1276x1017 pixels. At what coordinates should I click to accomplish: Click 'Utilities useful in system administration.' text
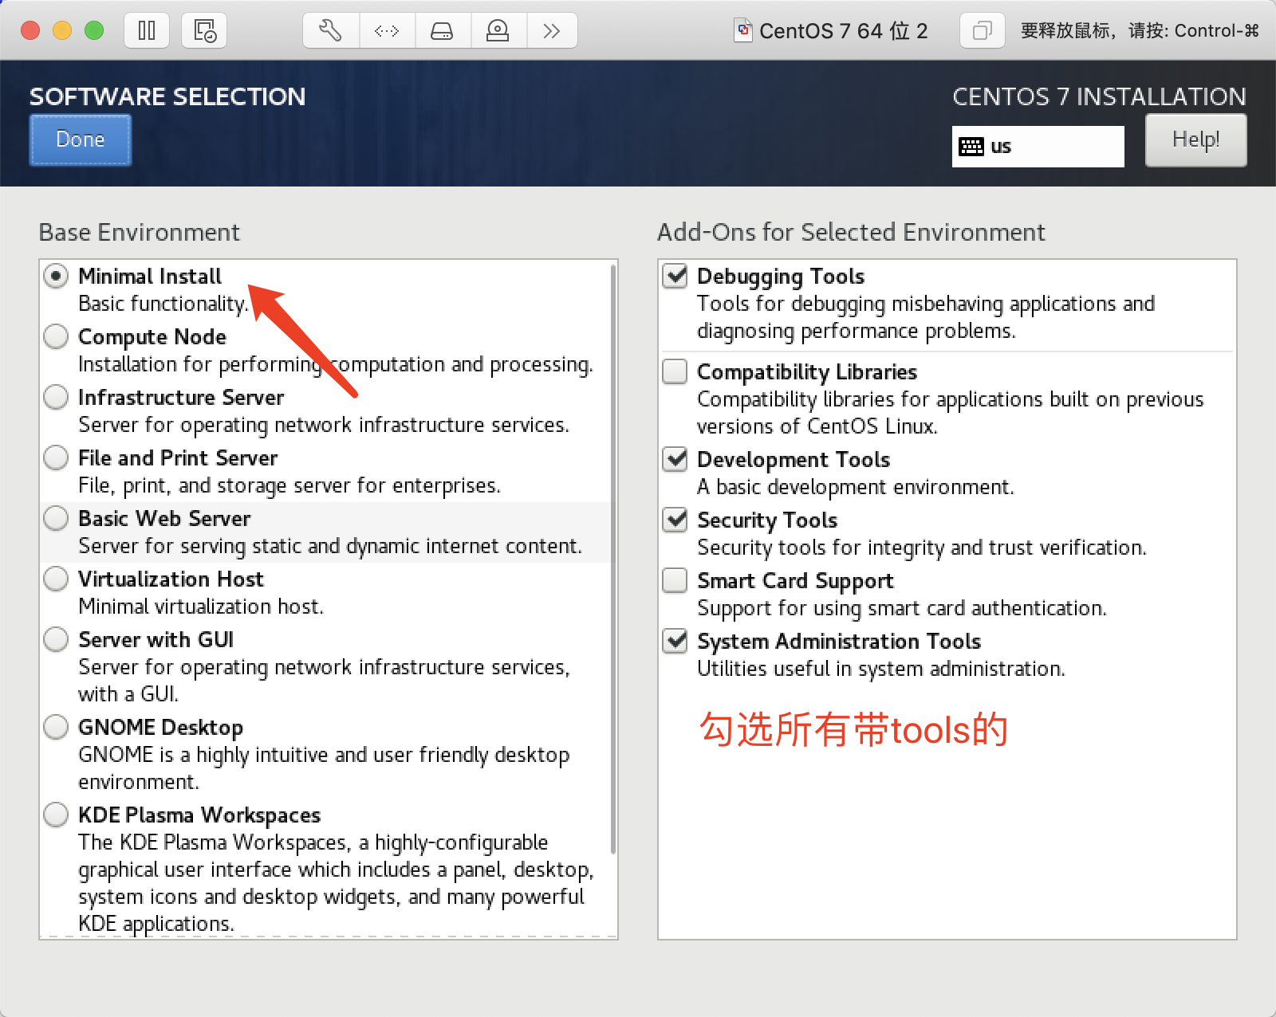point(881,669)
